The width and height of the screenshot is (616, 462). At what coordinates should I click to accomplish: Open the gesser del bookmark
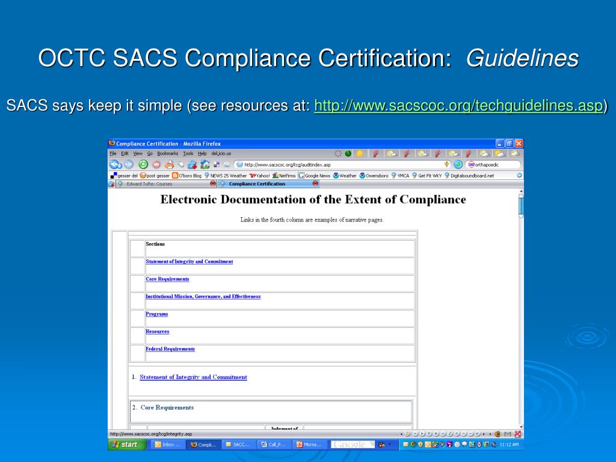tap(124, 176)
